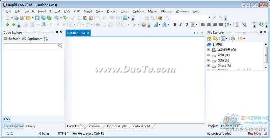270x138 pixels.
Task: Switch to the Vertical Split tab
Action: point(141,126)
